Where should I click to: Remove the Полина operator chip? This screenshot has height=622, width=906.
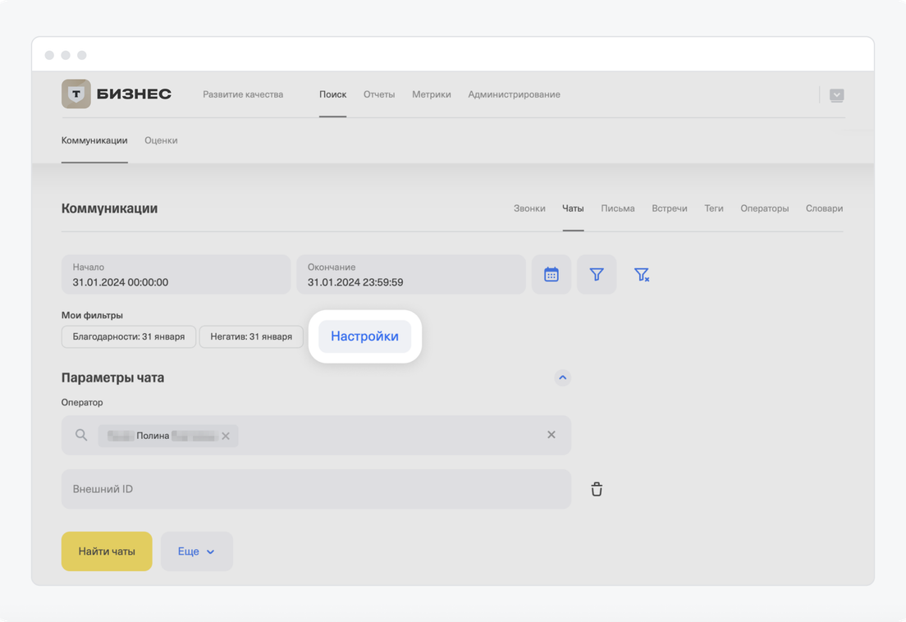tap(226, 436)
